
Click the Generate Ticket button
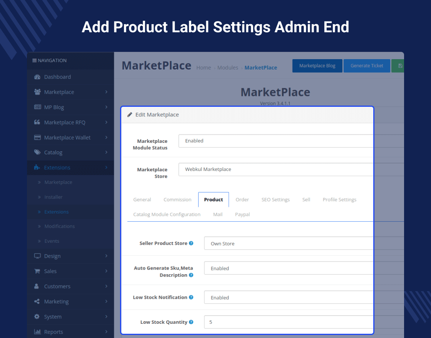pos(367,66)
